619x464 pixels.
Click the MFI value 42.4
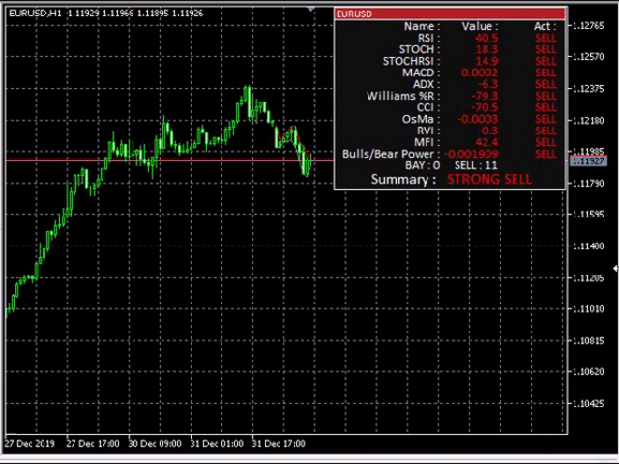486,142
